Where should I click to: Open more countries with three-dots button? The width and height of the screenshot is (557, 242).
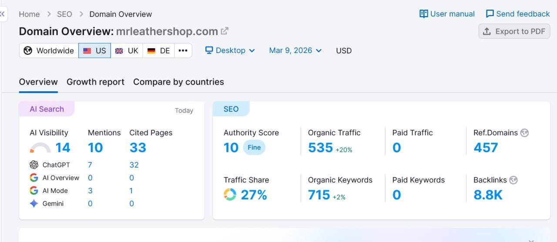183,50
